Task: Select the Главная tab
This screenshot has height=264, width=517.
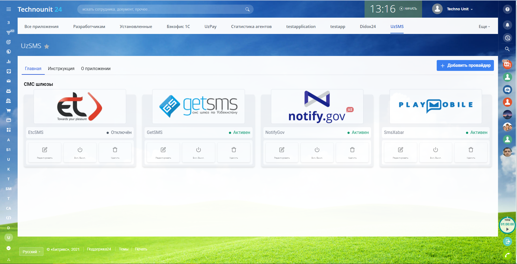Action: (33, 69)
